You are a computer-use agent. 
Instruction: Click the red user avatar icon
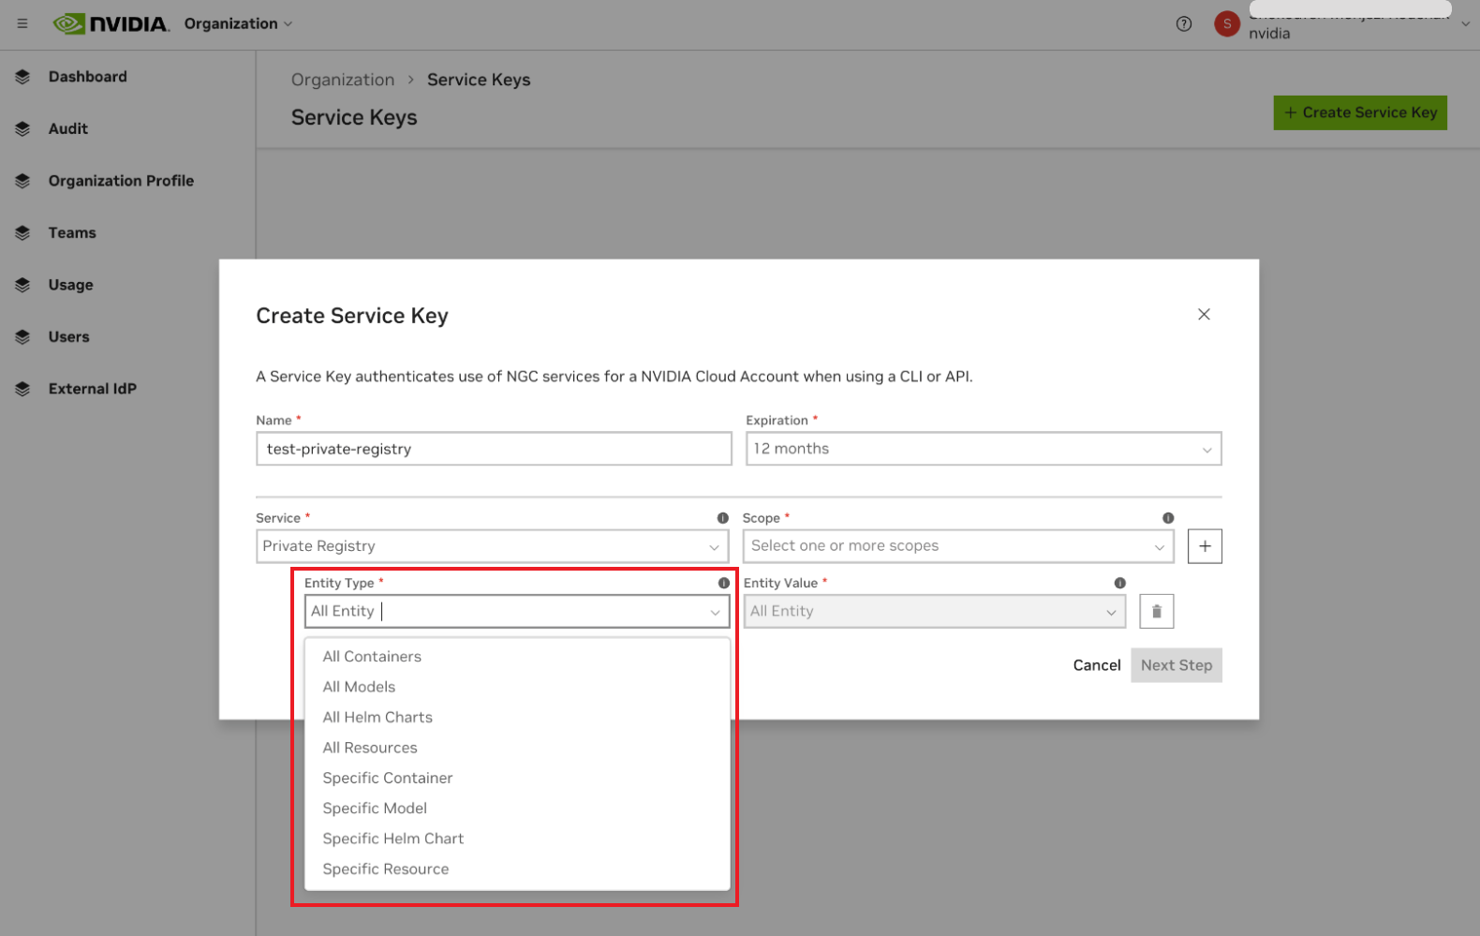[1227, 23]
